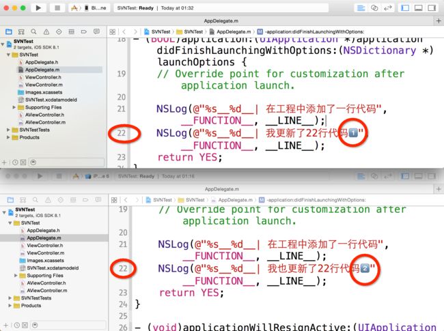Open Symbol navigator in top window
This screenshot has height=331, width=444.
pyautogui.click(x=21, y=31)
